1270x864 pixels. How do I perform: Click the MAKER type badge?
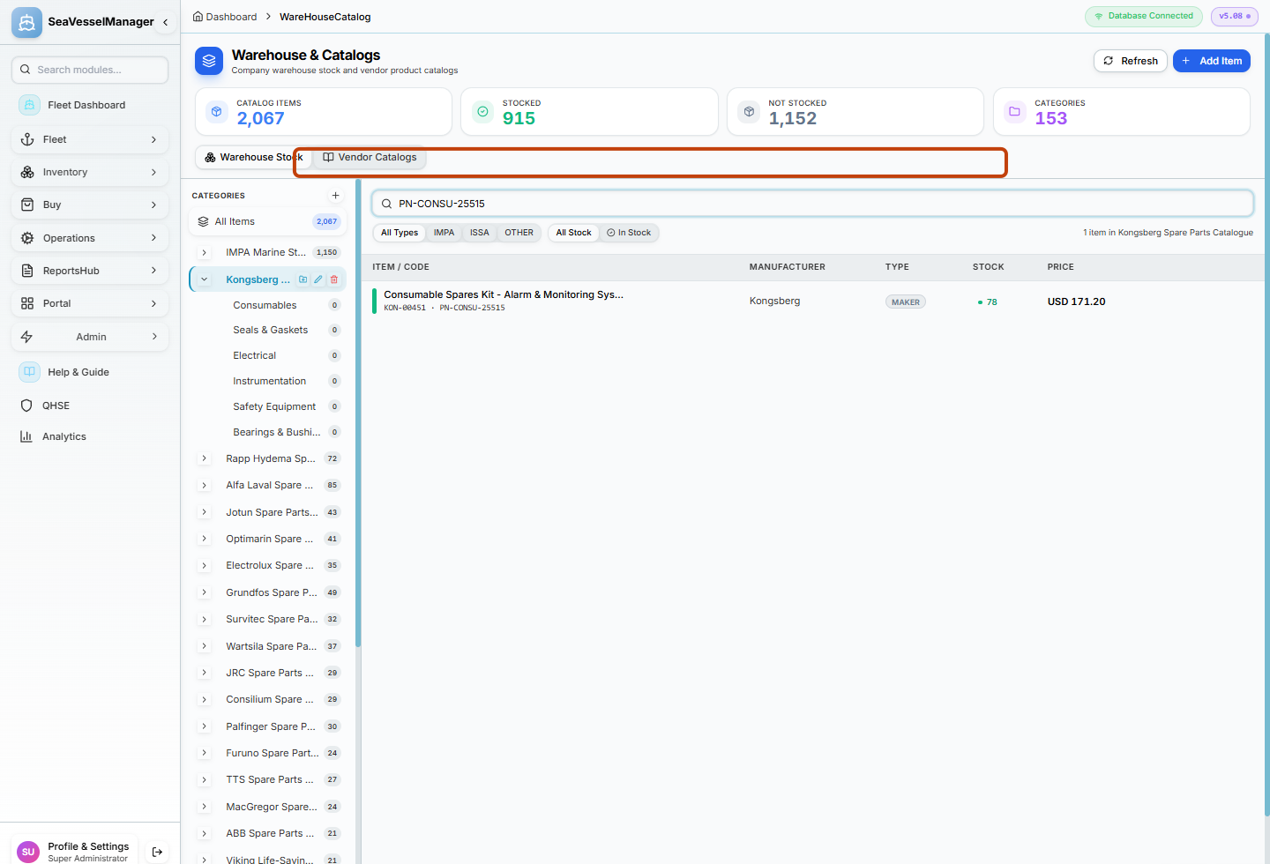pyautogui.click(x=906, y=302)
